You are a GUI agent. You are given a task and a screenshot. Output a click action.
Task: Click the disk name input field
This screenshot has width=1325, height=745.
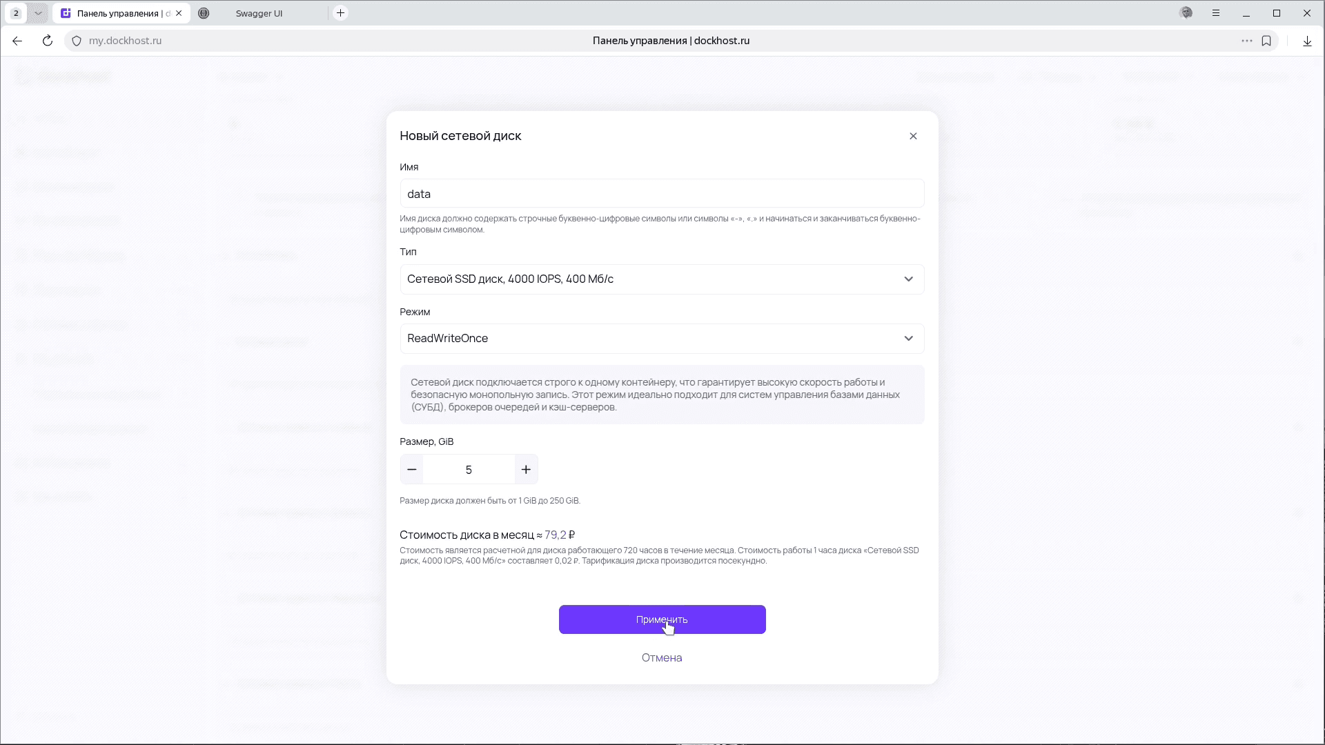(662, 194)
